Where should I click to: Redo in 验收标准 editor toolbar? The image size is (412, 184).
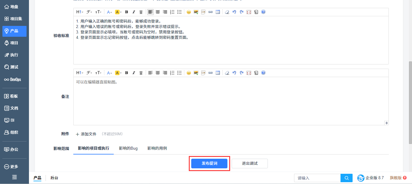point(242,12)
